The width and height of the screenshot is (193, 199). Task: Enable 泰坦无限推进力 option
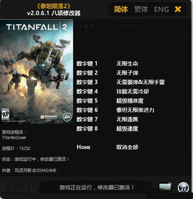[x=135, y=110]
